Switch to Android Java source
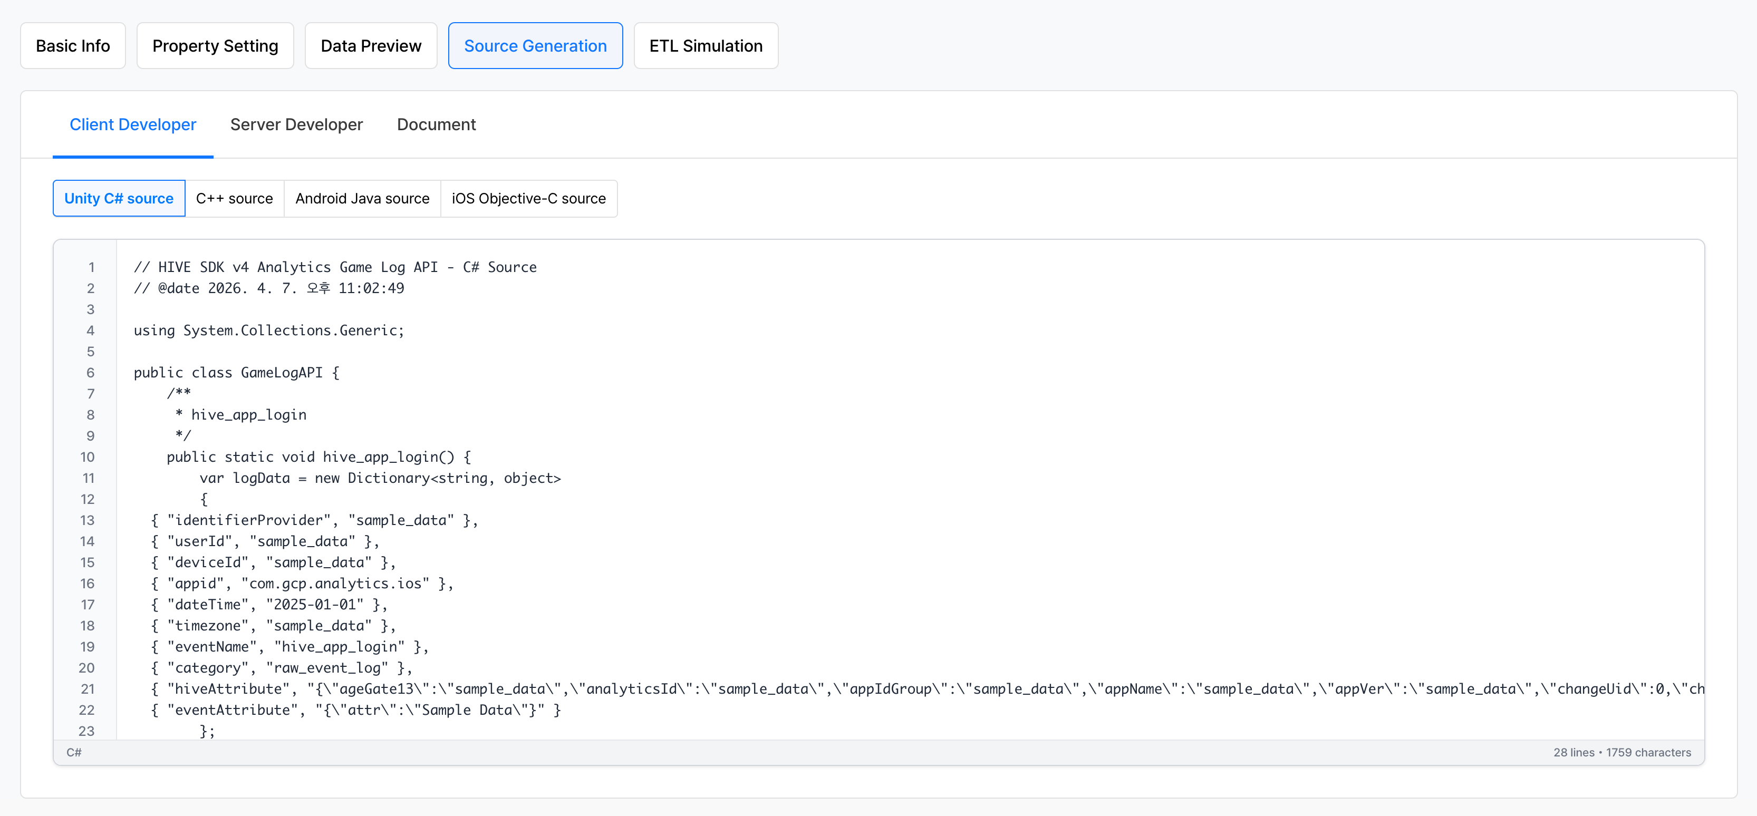Image resolution: width=1757 pixels, height=816 pixels. 362,198
